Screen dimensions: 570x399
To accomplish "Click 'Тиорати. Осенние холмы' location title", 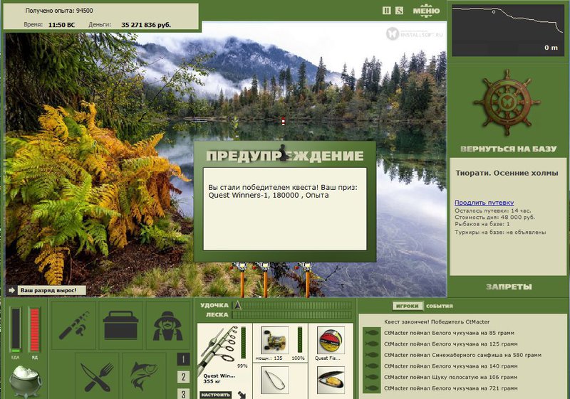I will [507, 173].
